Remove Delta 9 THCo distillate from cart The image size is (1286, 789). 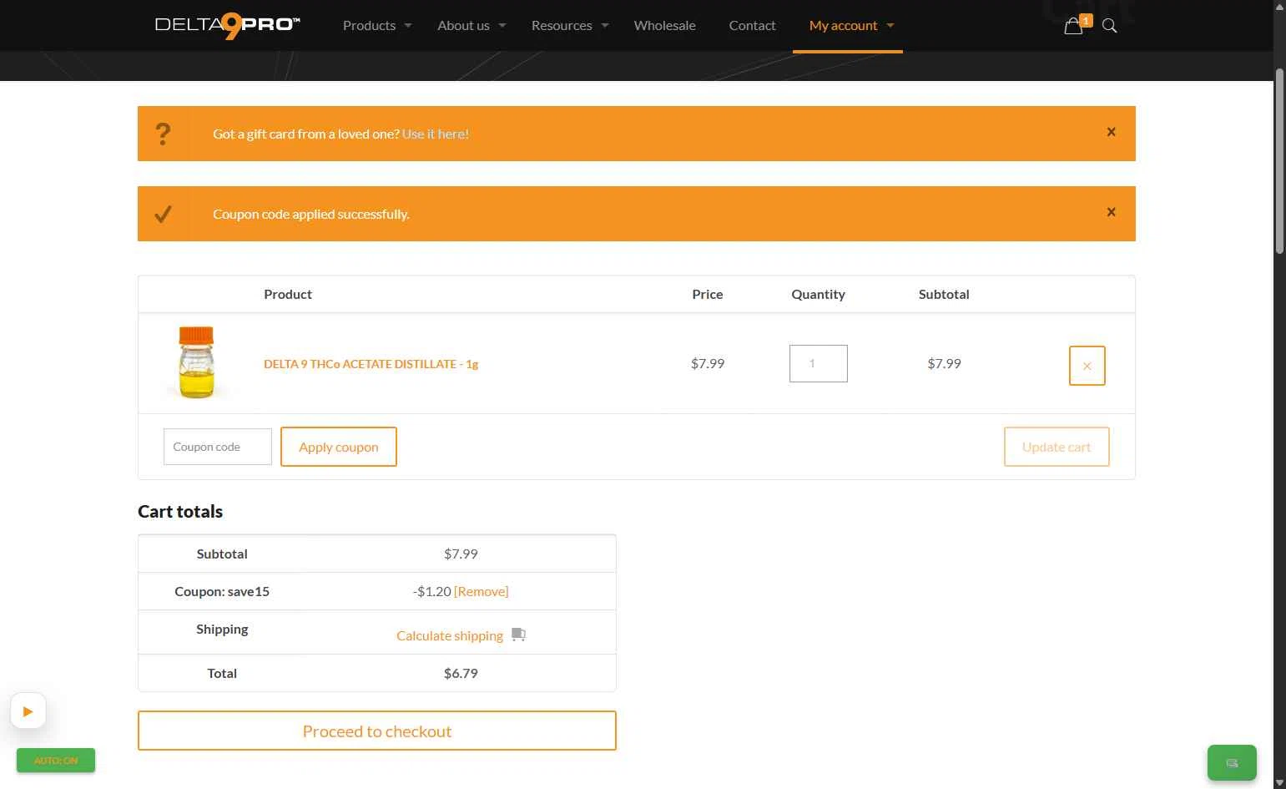click(1087, 366)
